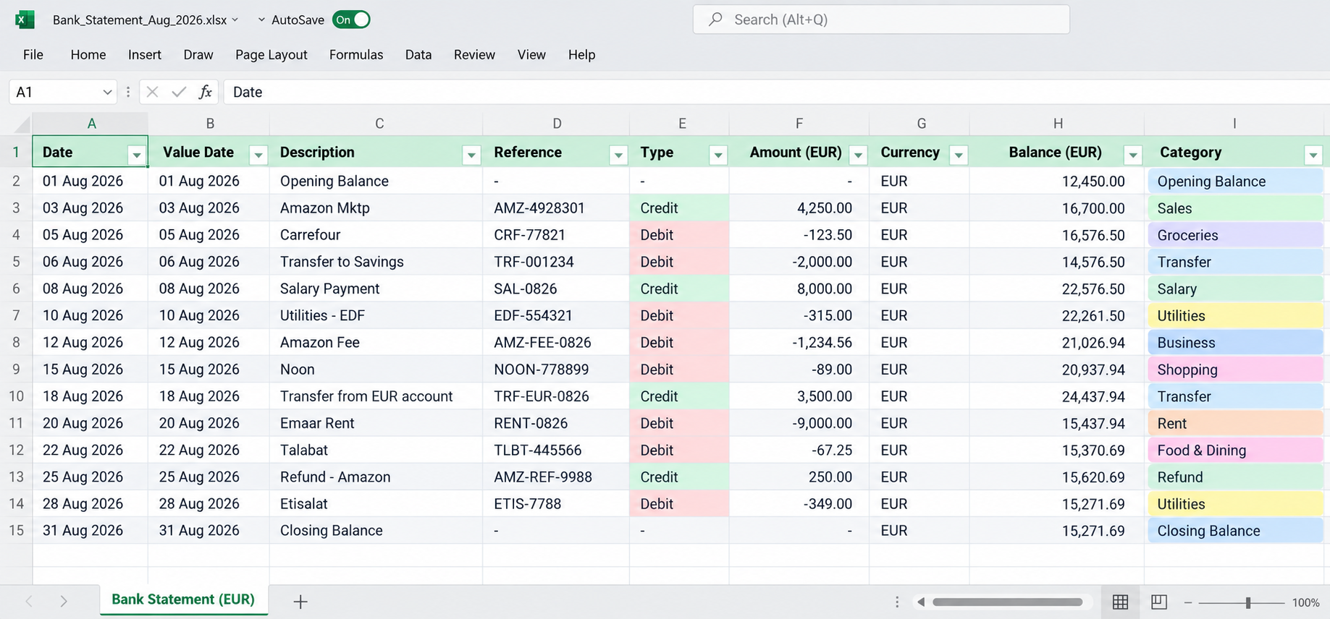Open the quick access chevron beside AutoSave
This screenshot has height=619, width=1330.
coord(261,20)
